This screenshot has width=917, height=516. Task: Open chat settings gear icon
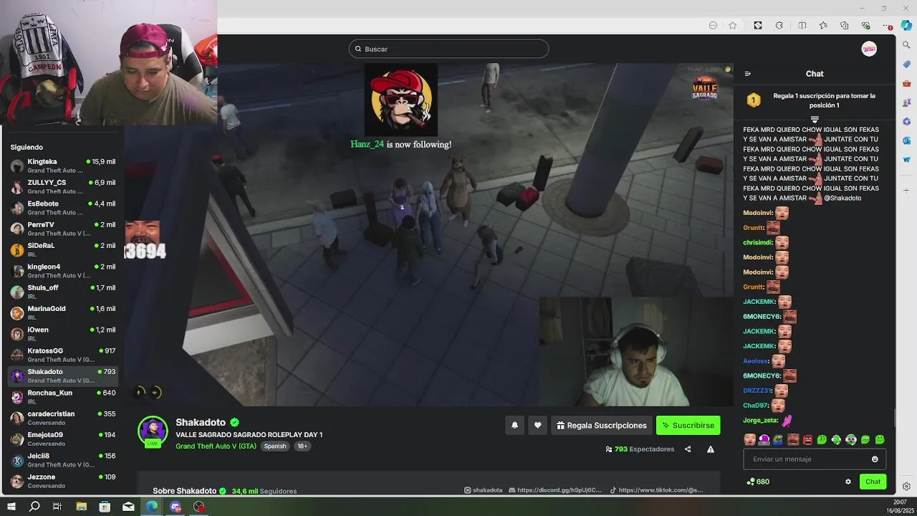pyautogui.click(x=848, y=482)
